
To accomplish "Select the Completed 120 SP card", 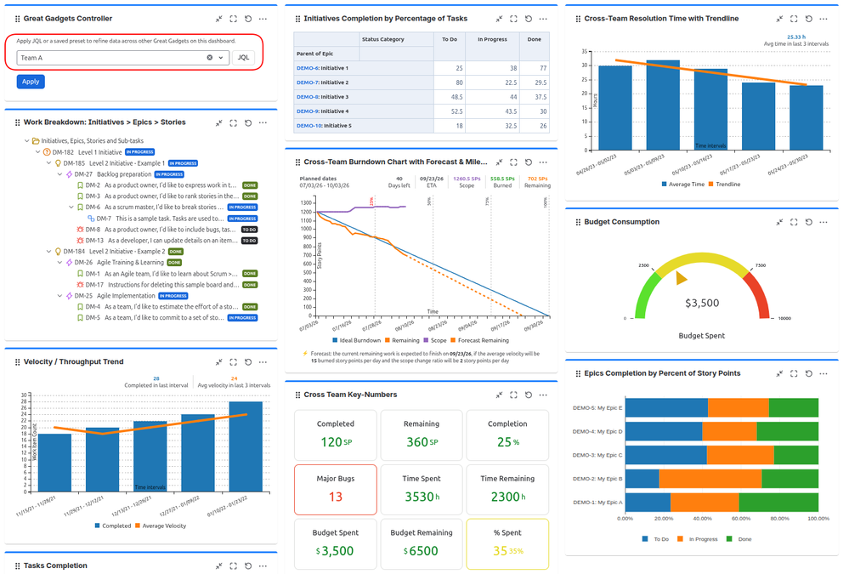I will point(336,435).
